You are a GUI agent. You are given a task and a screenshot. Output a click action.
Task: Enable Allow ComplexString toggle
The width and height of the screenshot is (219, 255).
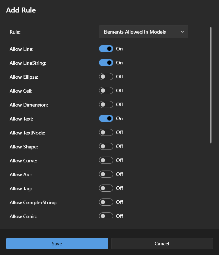point(106,202)
